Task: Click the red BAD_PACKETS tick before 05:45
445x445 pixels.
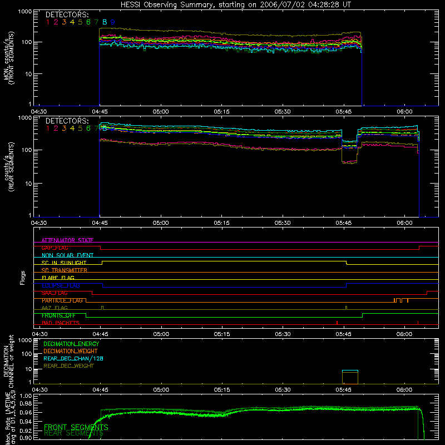Action: [337, 323]
